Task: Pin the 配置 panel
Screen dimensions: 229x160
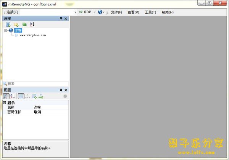Action: (61, 90)
